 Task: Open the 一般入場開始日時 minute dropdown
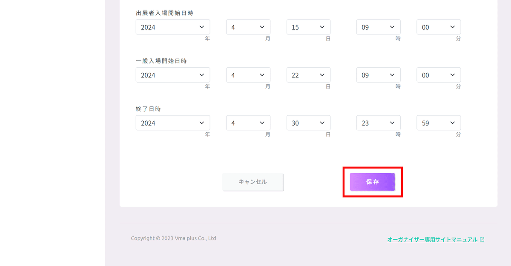[x=439, y=75]
